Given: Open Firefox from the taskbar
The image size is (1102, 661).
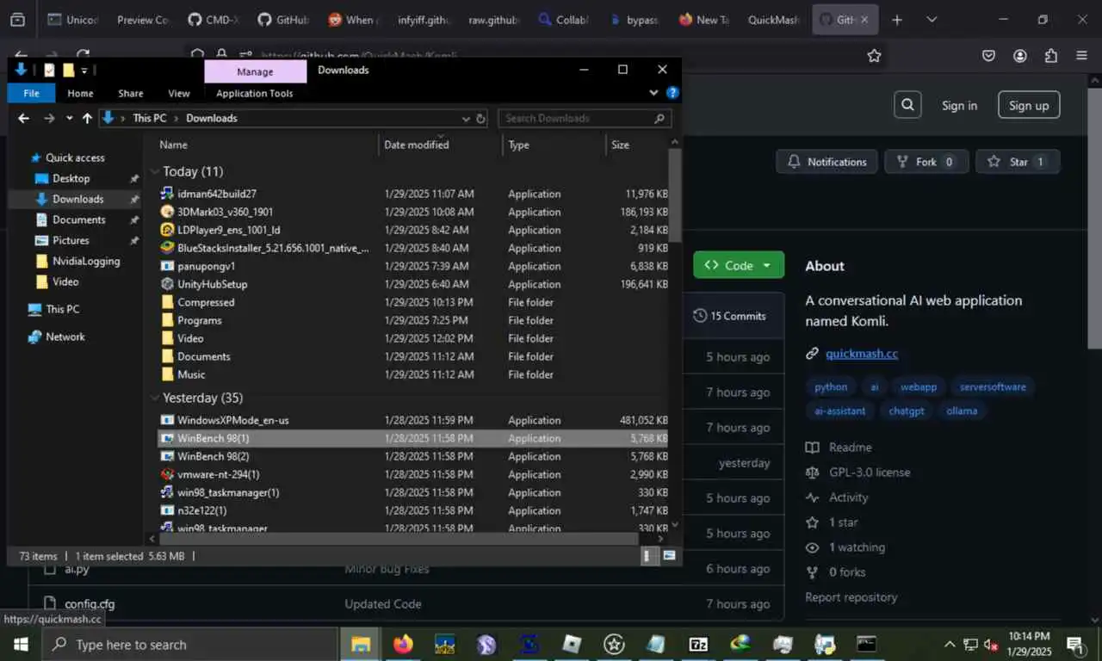Looking at the screenshot, I should pos(403,644).
